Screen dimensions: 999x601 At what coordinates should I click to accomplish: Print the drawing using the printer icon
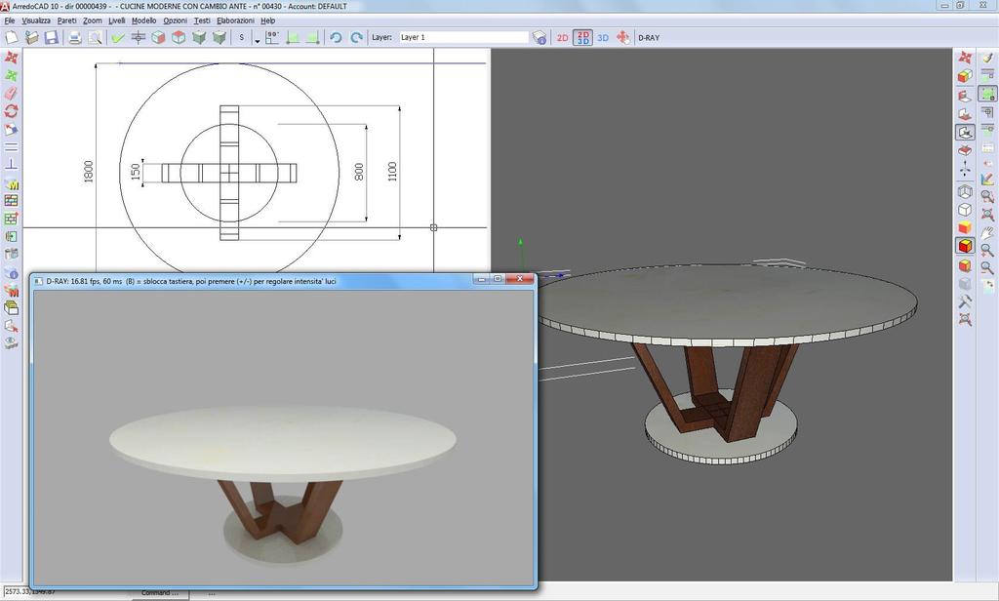tap(75, 38)
